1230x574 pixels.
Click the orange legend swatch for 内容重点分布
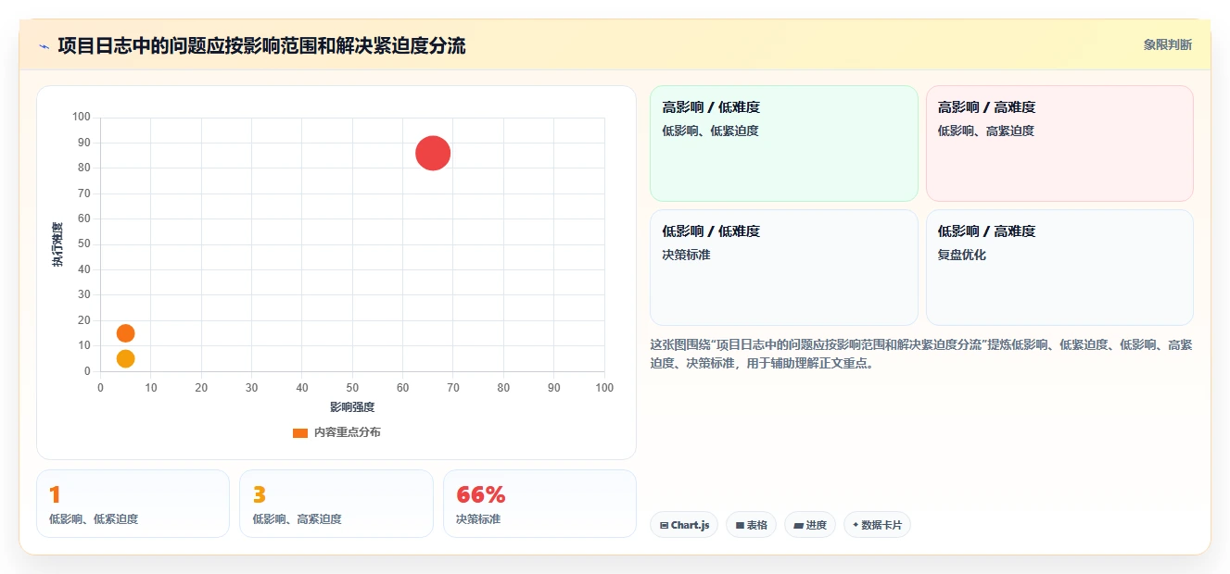click(x=300, y=432)
